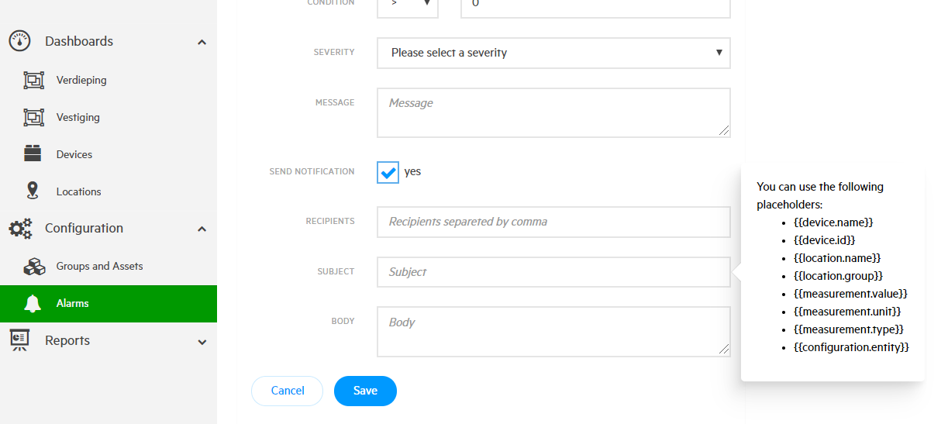Viewport: 948px width, 424px height.
Task: Focus the Recipients input field
Action: point(553,222)
